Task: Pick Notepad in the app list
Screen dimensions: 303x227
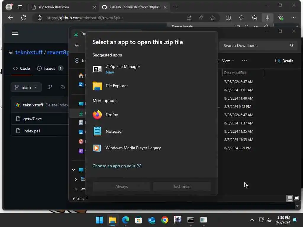Action: [x=151, y=131]
